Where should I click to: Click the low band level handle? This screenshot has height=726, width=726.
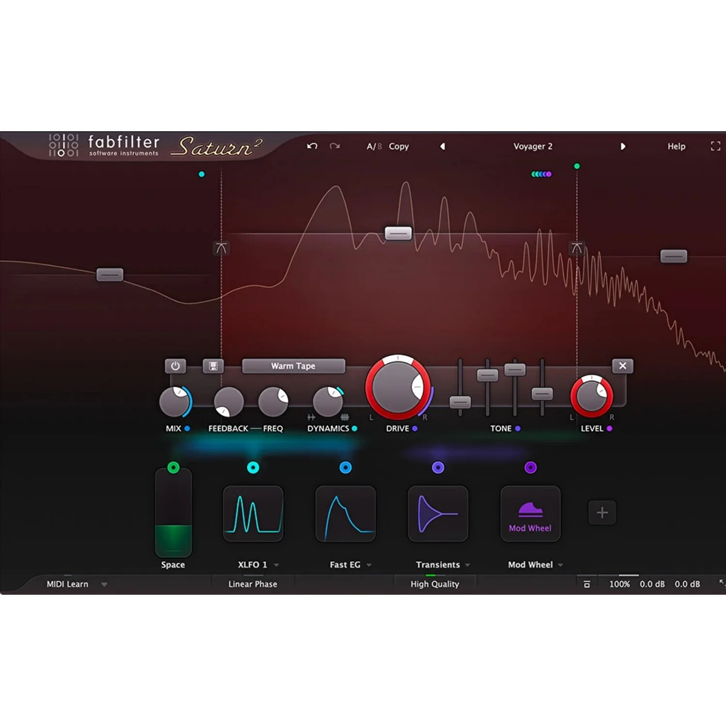(110, 275)
